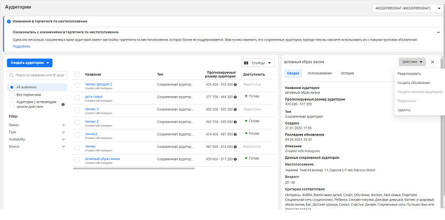
Task: Click Недоступна status in теннис аркадия 2 row
Action: (252, 84)
